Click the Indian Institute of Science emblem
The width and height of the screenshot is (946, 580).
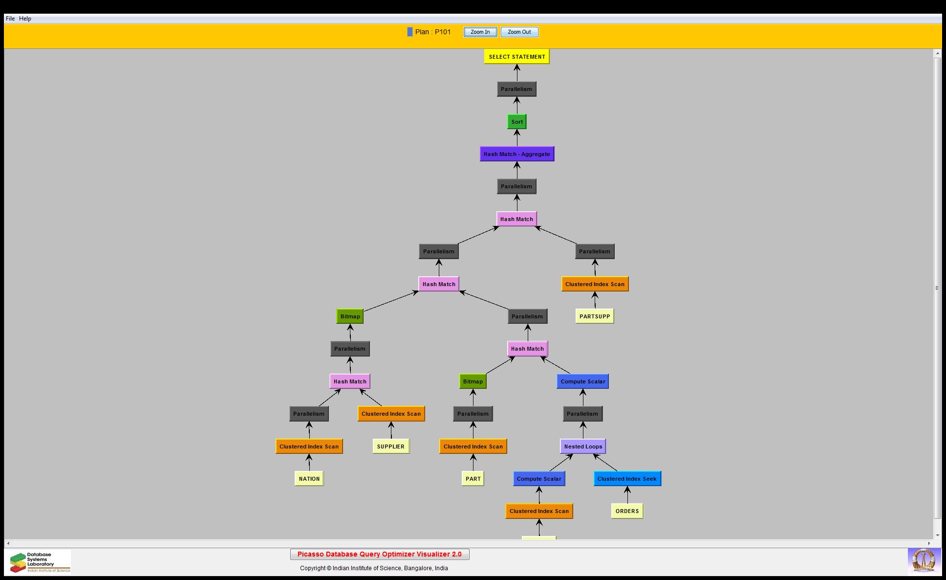coord(924,561)
